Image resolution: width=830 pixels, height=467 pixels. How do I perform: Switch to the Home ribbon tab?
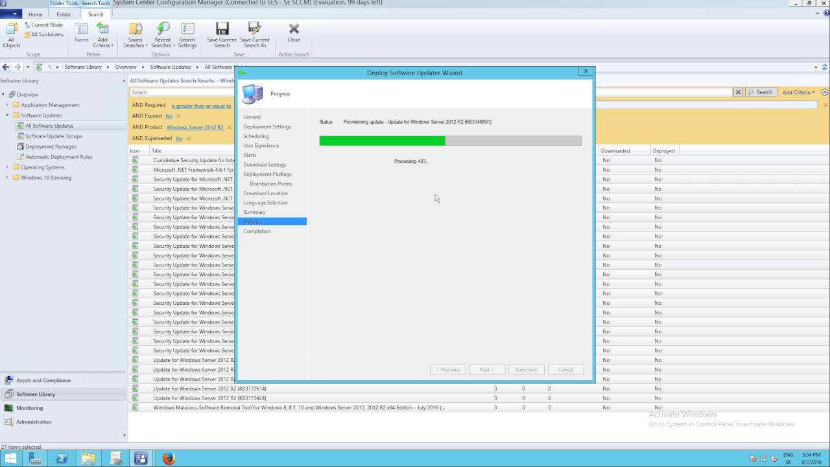tap(36, 14)
